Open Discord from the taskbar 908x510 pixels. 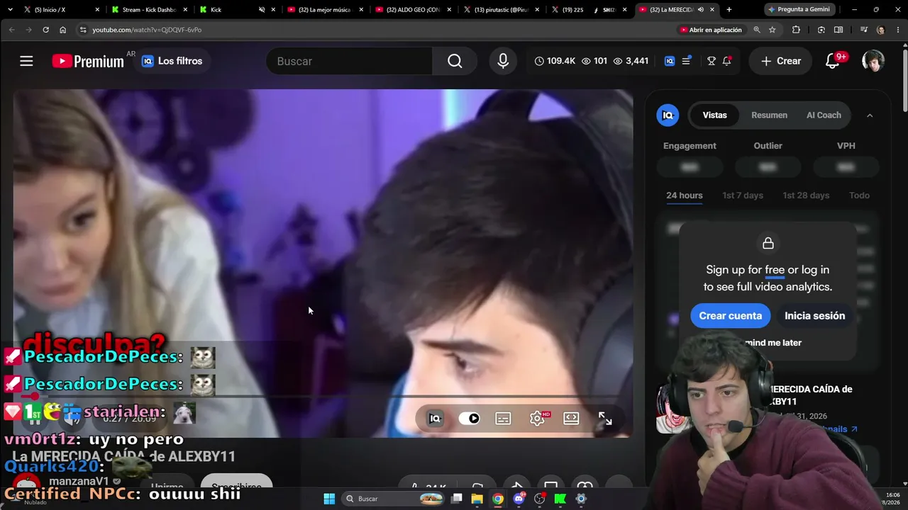pos(519,499)
